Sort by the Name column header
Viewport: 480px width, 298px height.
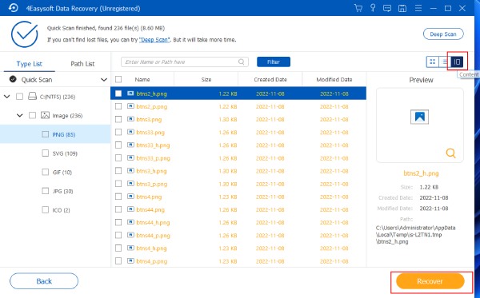(x=142, y=79)
